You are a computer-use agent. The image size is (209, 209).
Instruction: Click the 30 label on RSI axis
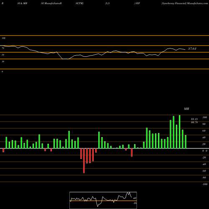(x=3, y=61)
